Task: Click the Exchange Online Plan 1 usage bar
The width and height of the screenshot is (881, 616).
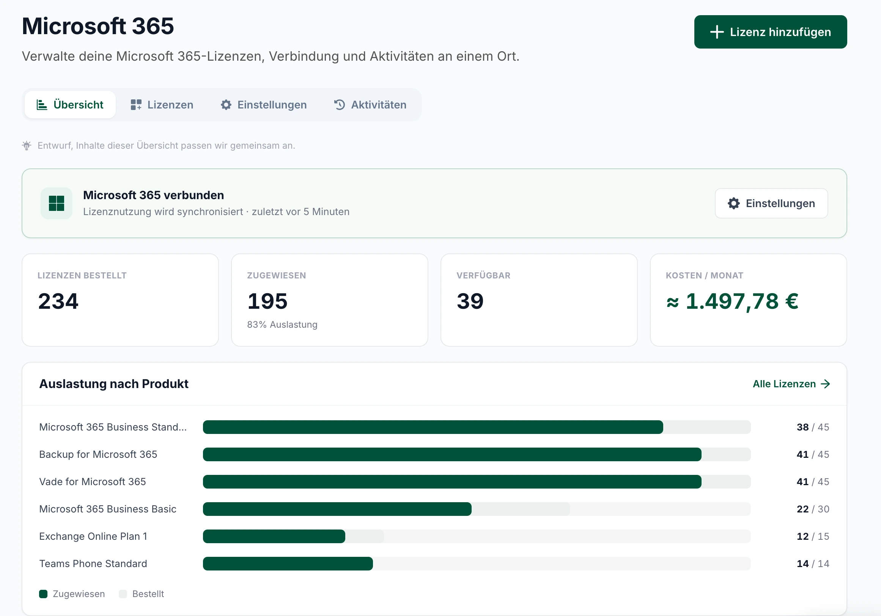Action: [x=477, y=536]
